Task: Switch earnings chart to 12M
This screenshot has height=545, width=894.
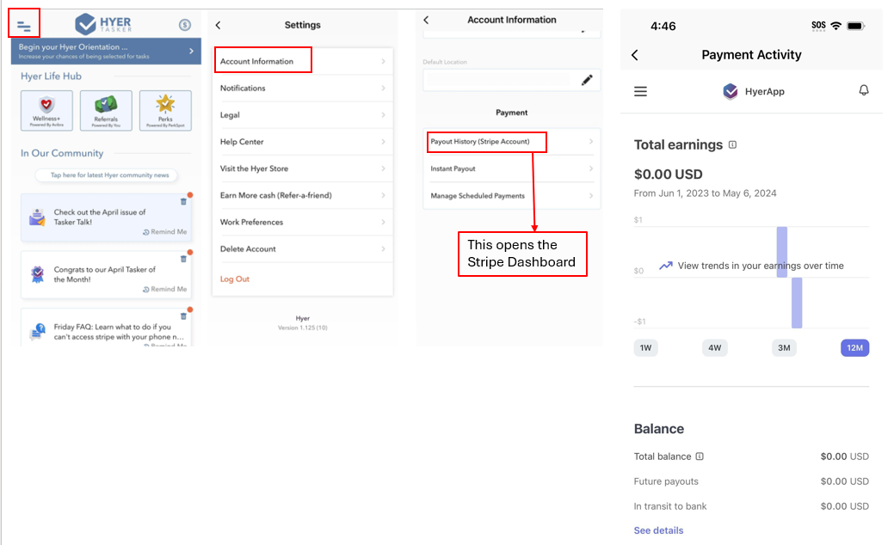Action: 854,348
